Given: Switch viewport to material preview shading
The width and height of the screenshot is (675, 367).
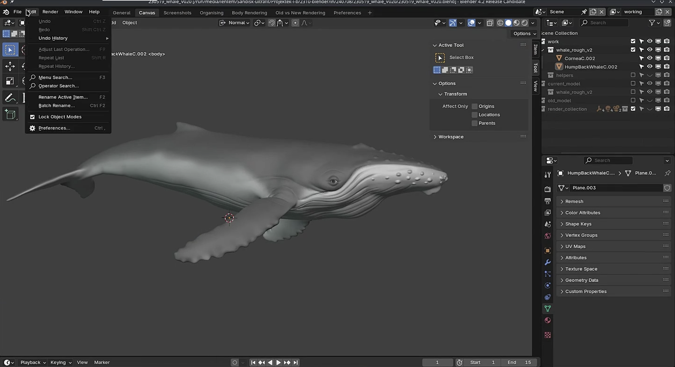Looking at the screenshot, I should click(517, 23).
